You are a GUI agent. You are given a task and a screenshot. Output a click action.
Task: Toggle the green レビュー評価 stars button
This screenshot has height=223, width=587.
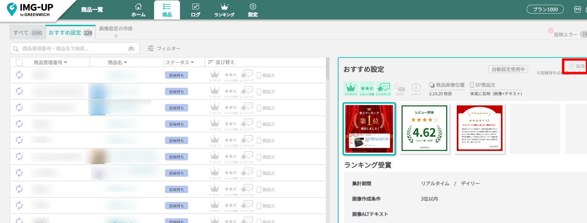pos(367,88)
